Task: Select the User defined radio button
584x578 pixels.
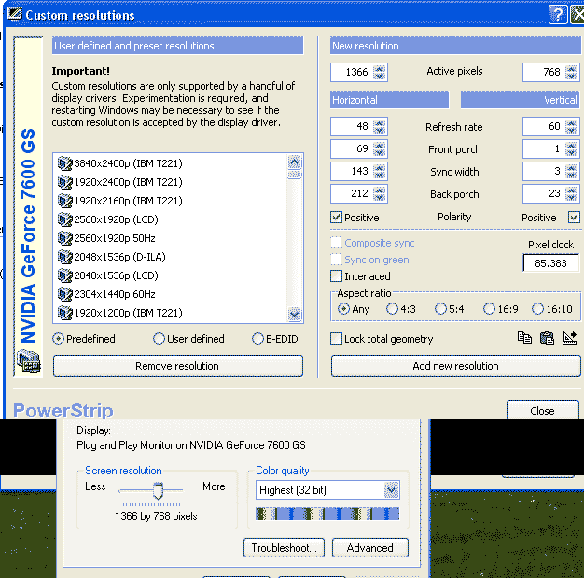Action: [159, 339]
